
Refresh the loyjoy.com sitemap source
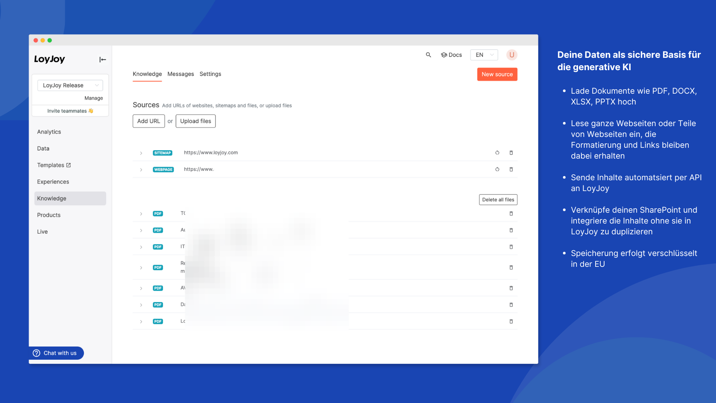click(497, 153)
